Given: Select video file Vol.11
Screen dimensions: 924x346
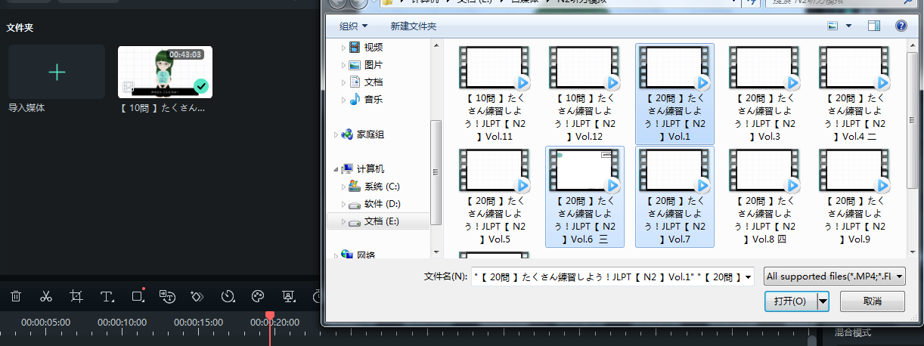Looking at the screenshot, I should pyautogui.click(x=496, y=94).
